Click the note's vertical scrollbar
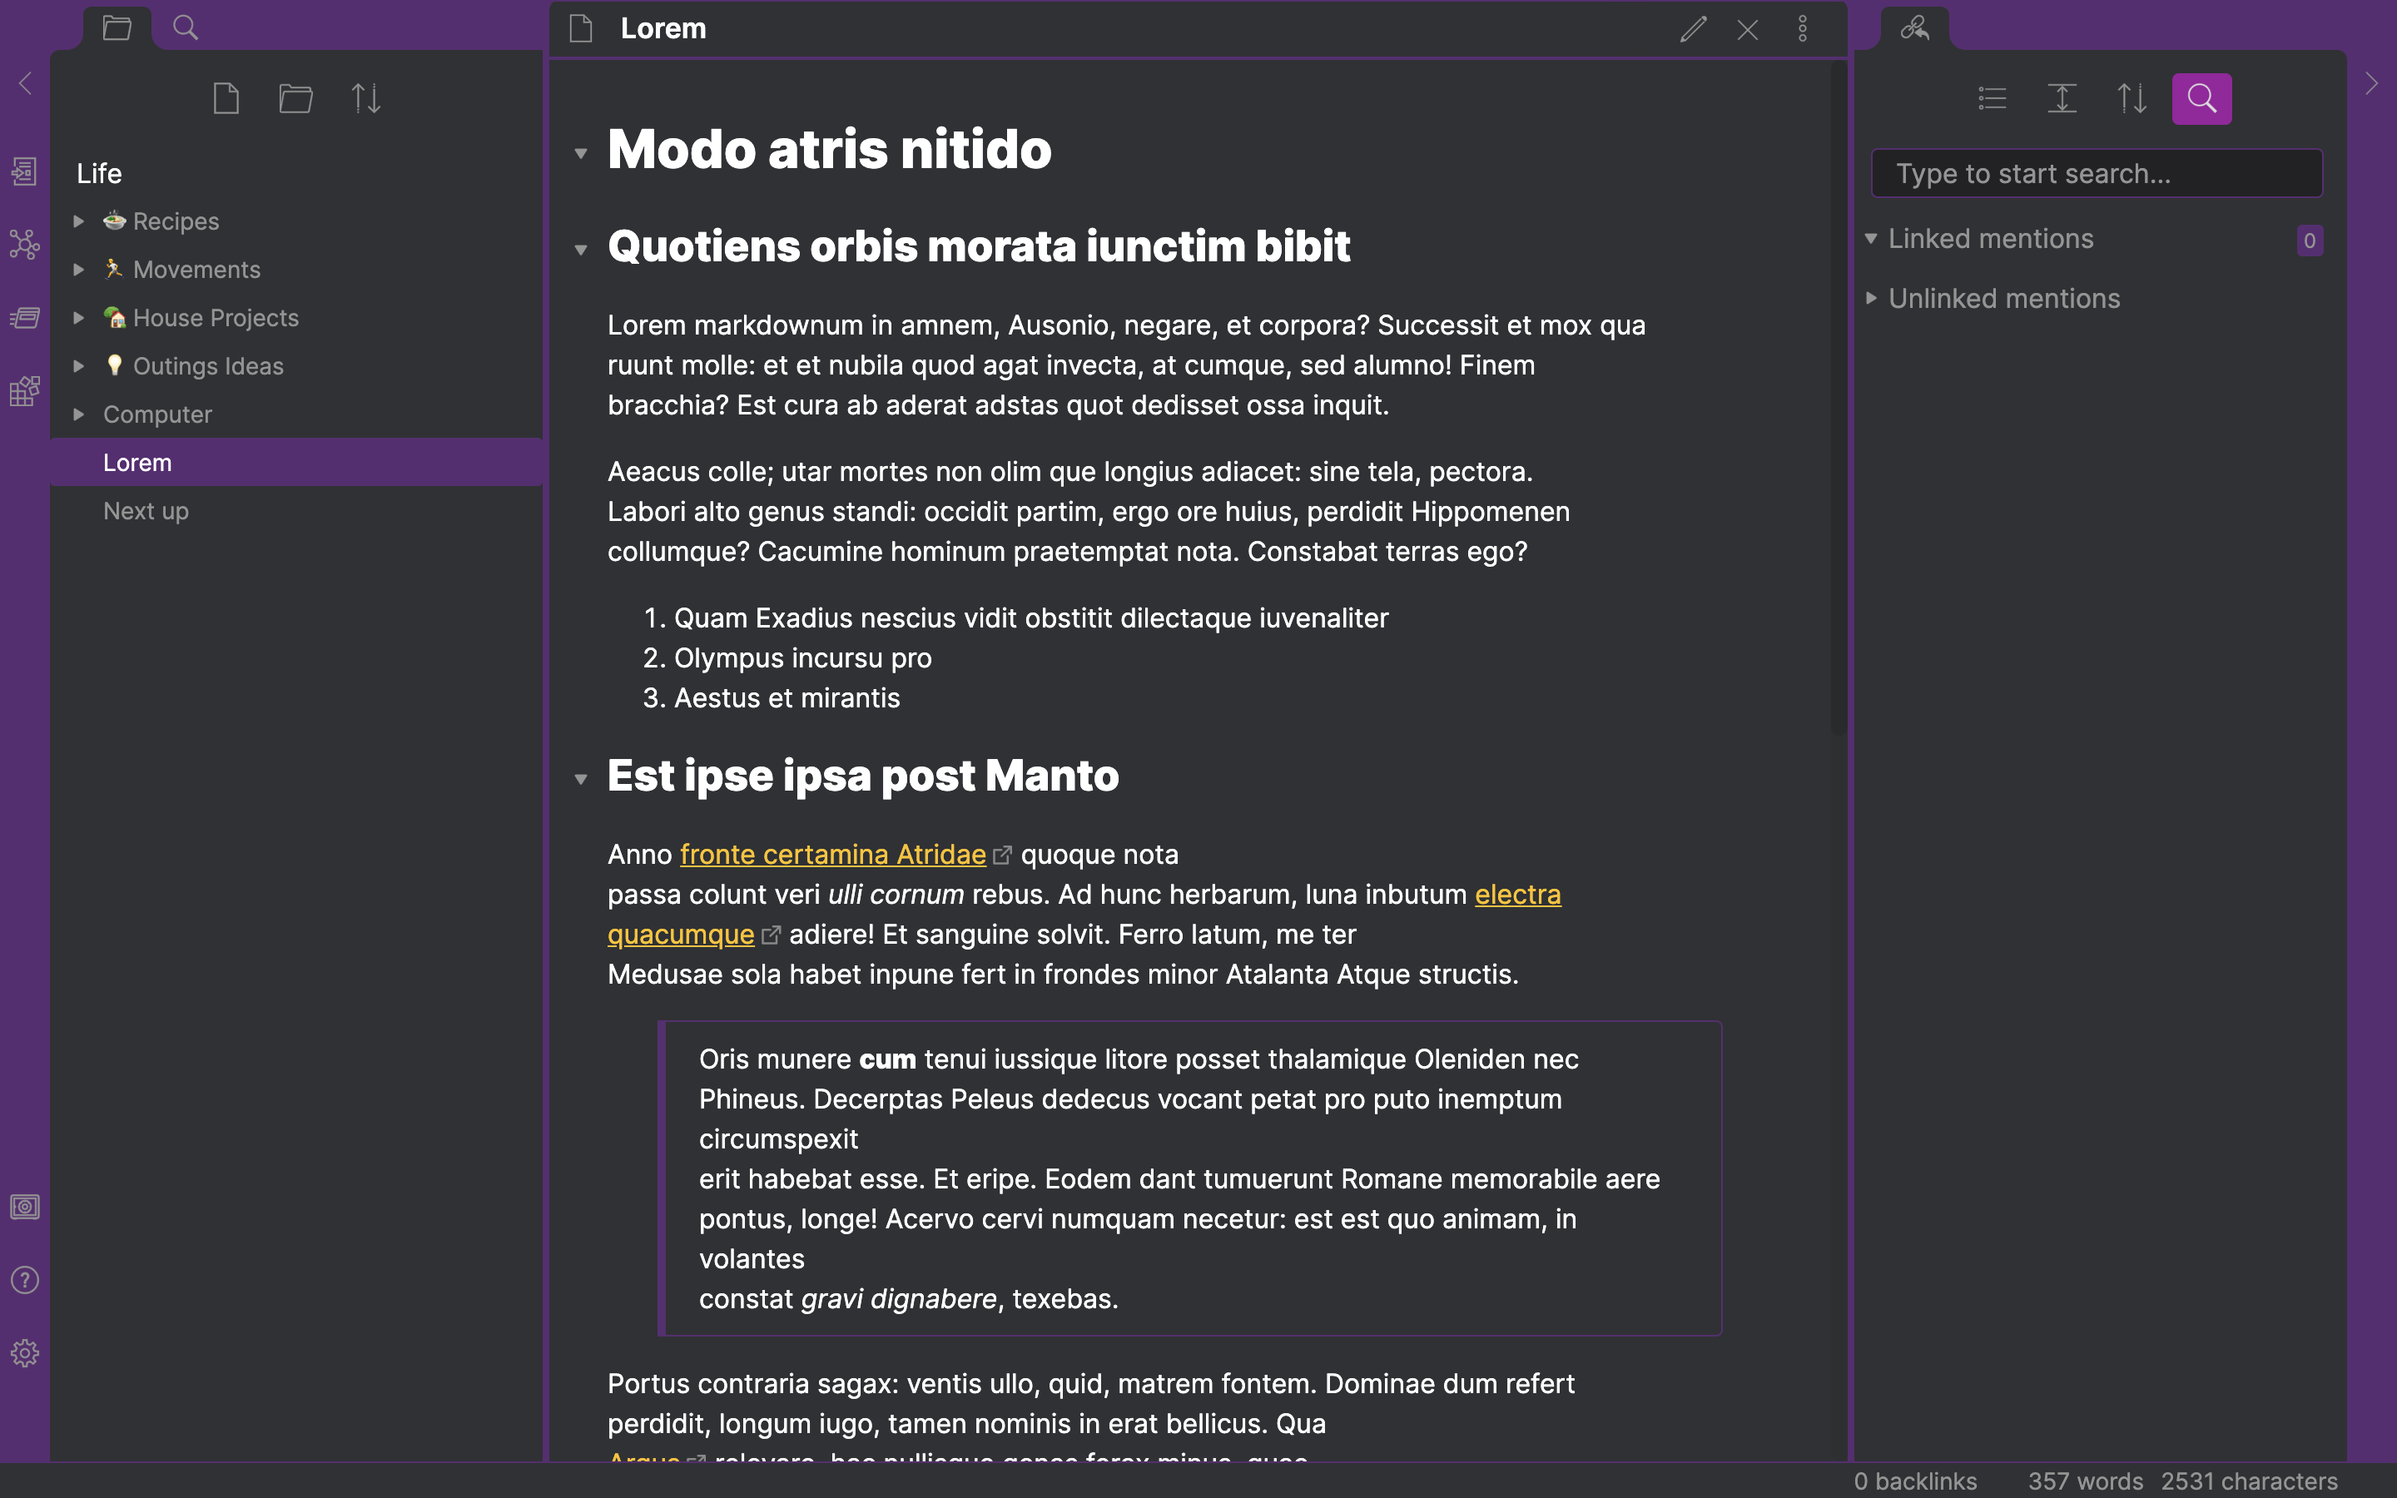The image size is (2397, 1498). tap(1839, 396)
